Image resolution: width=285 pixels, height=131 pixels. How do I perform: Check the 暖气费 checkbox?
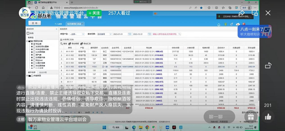pyautogui.click(x=34, y=55)
